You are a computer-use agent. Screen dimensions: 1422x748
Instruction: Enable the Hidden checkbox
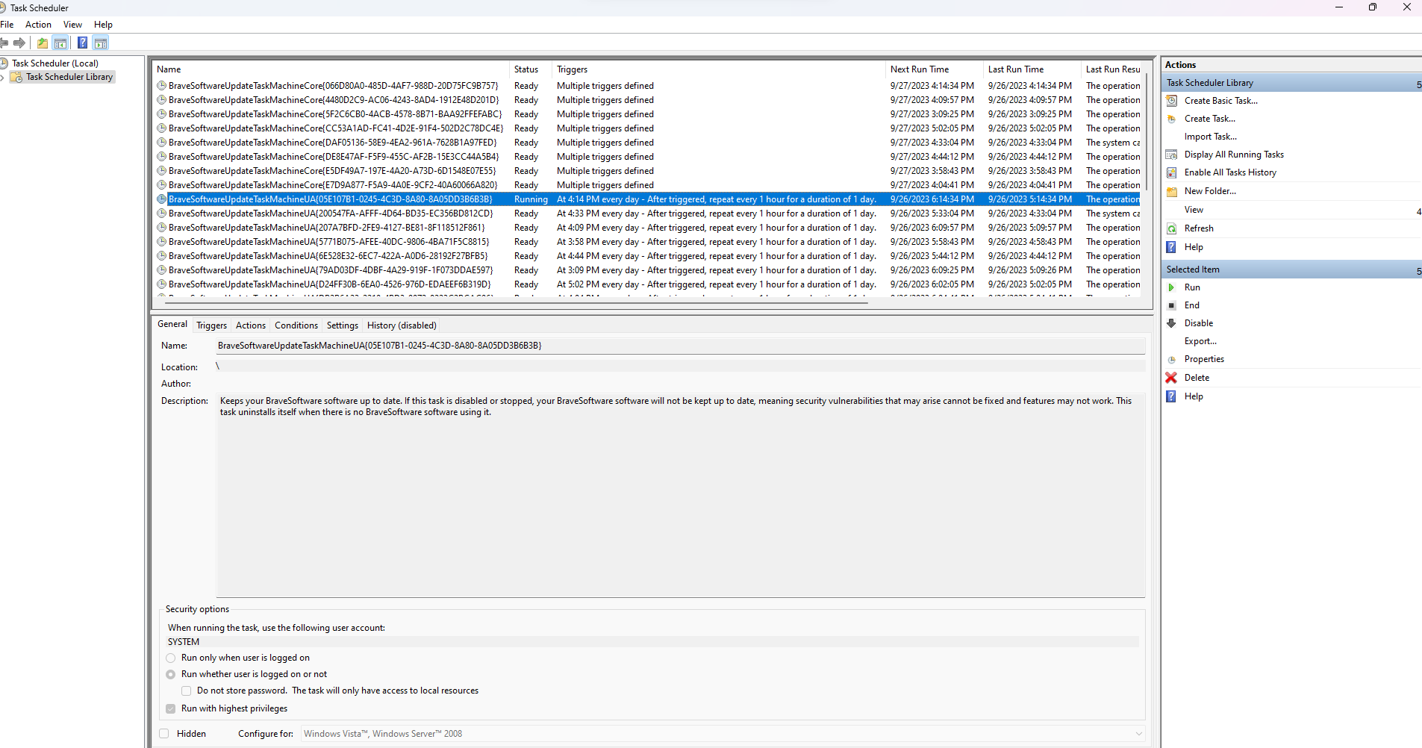pyautogui.click(x=164, y=733)
